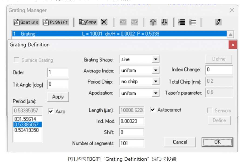Click the Total Chirp field
243x164 pixels.
tap(219, 81)
